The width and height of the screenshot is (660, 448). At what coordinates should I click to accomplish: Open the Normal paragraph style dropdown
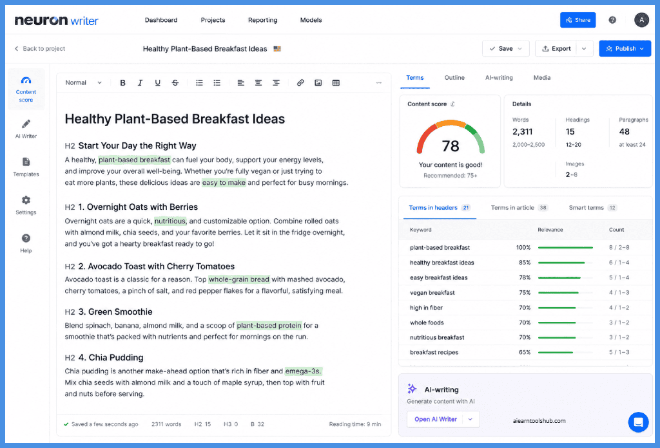(x=83, y=83)
